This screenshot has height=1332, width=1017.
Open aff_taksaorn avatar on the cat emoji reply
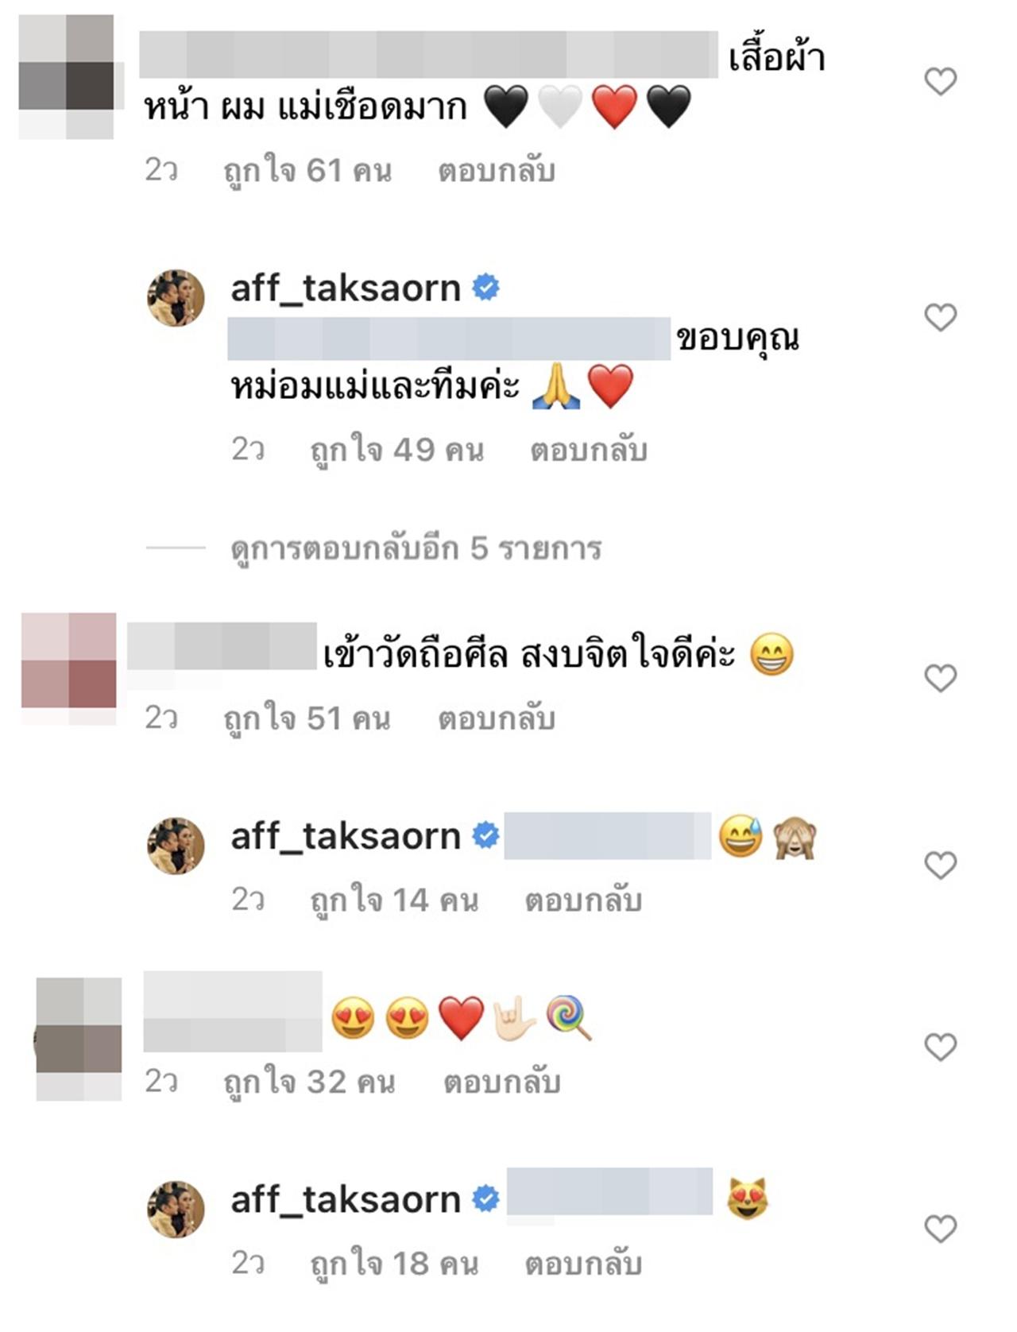(x=176, y=1209)
